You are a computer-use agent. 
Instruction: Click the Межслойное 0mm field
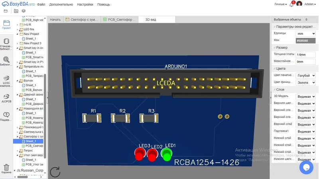[x=305, y=61]
